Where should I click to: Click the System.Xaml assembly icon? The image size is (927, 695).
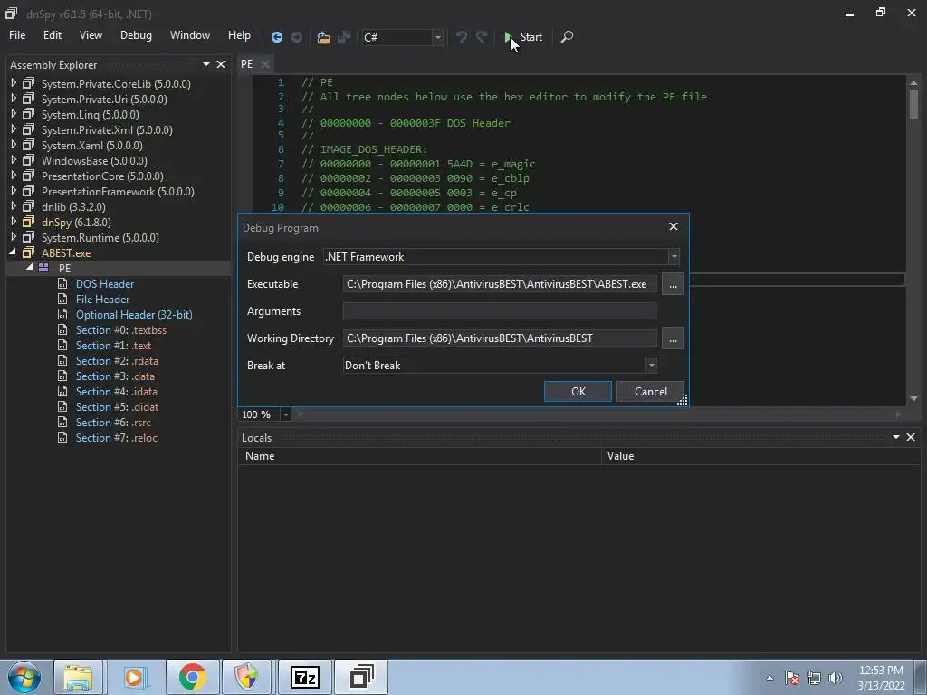click(28, 145)
